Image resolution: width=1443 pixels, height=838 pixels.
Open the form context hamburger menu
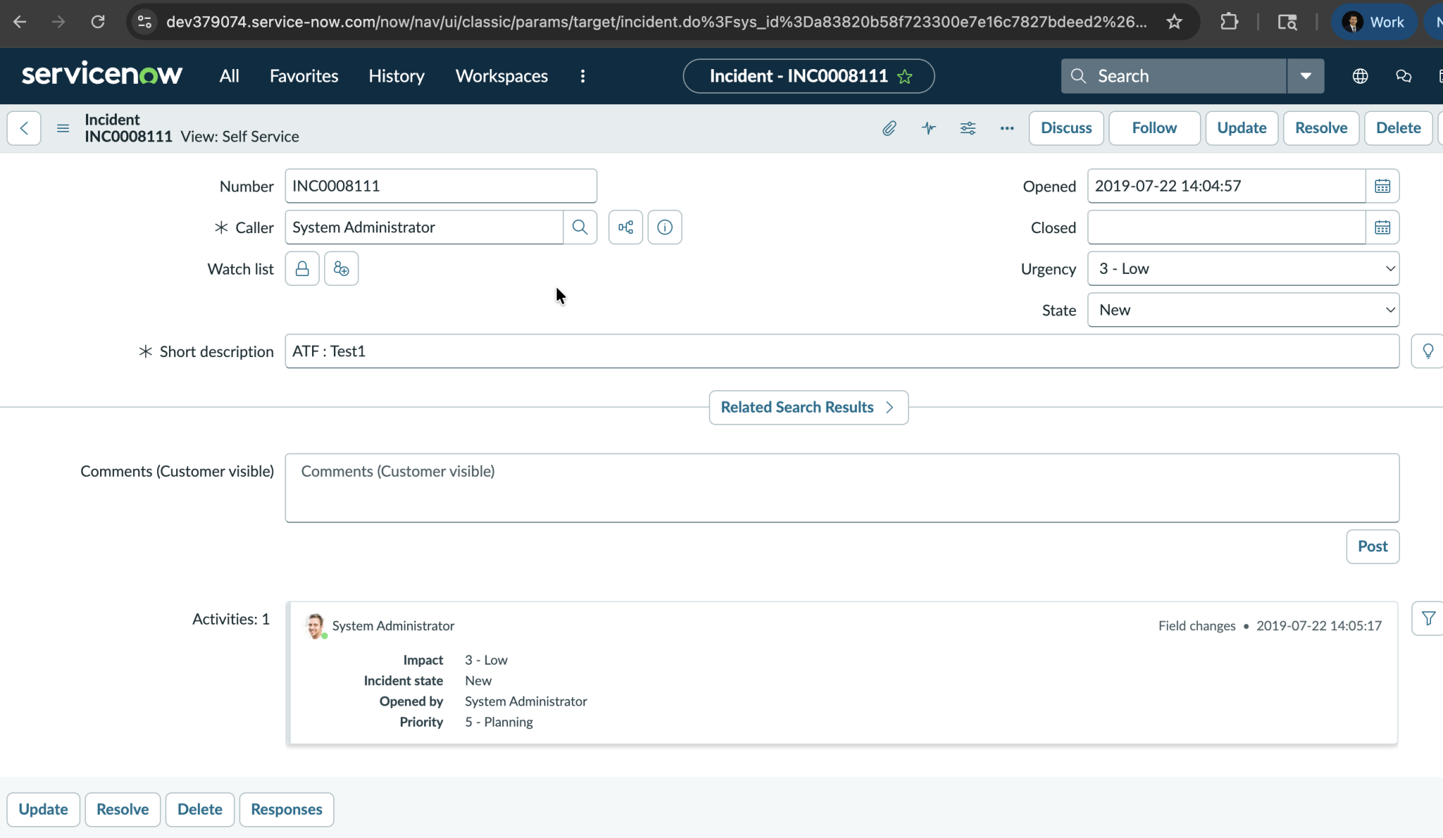(x=63, y=128)
